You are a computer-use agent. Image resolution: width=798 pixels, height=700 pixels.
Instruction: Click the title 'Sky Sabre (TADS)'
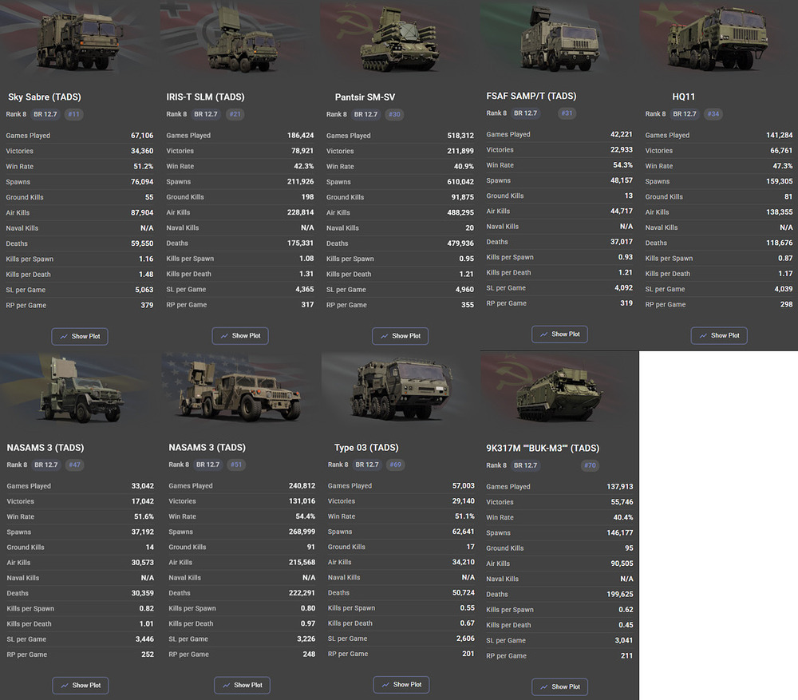44,97
